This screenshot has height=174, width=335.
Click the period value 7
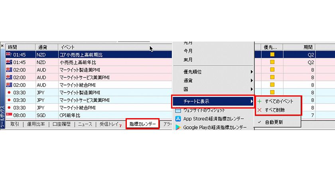[313, 115]
